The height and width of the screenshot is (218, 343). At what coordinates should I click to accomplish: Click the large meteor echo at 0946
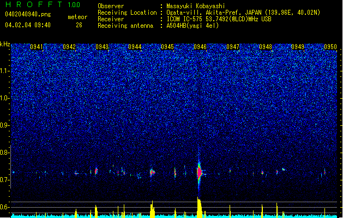[199, 173]
